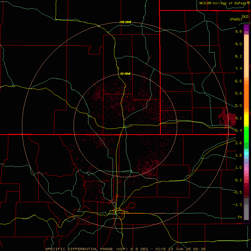Click the cyan segment of the color bar

point(246,153)
